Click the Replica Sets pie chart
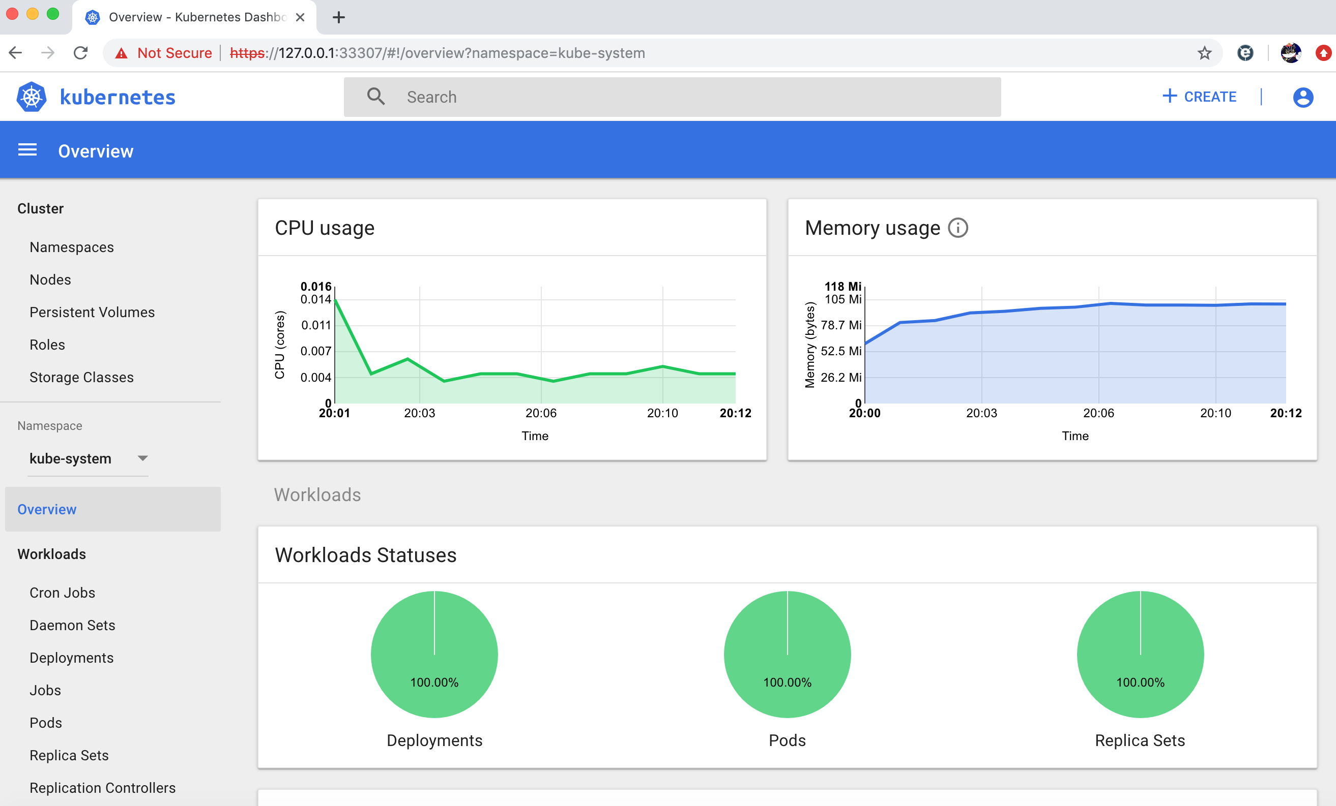The width and height of the screenshot is (1336, 806). click(x=1140, y=654)
